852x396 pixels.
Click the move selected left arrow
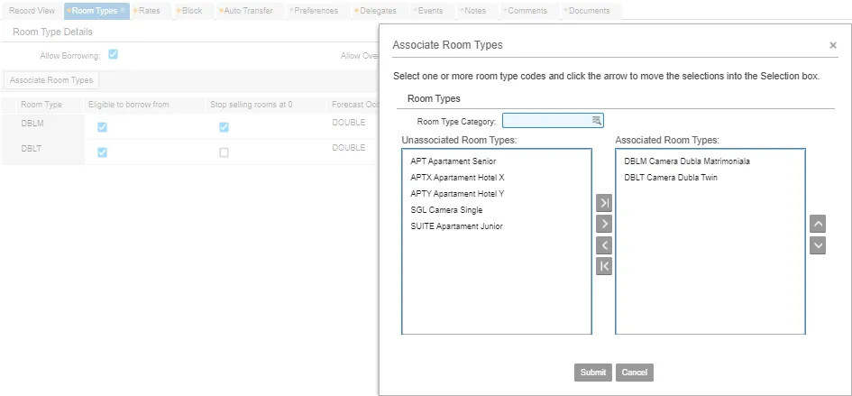[x=604, y=245]
